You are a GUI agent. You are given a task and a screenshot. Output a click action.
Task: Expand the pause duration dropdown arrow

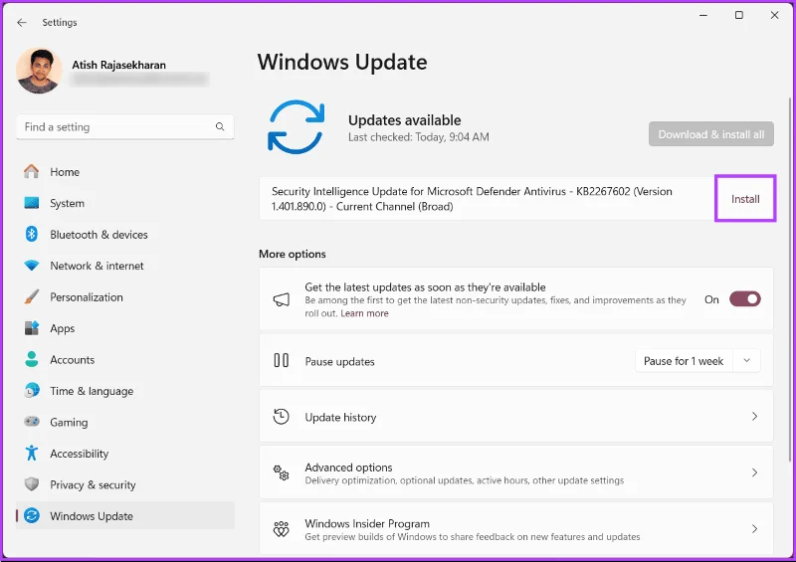pos(747,360)
